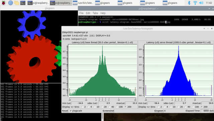Launch the web browser globe icon

point(10,3)
